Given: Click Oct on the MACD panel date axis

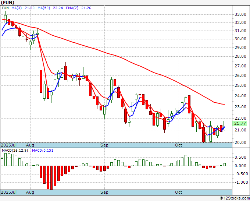Looking at the screenshot, I should [179, 192].
